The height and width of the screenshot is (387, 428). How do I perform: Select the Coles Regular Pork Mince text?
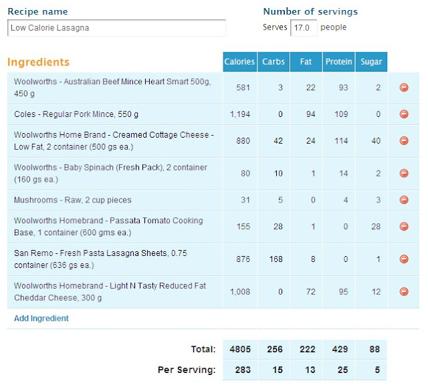point(76,114)
